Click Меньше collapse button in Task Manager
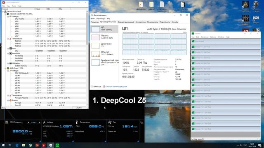This screenshot has height=148, width=264. pyautogui.click(x=96, y=87)
